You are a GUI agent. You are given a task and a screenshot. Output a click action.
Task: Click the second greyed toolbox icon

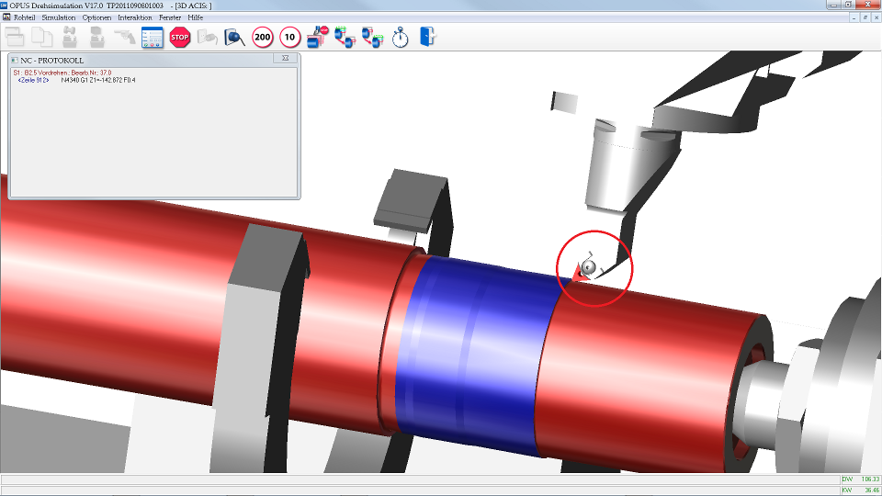coord(97,38)
